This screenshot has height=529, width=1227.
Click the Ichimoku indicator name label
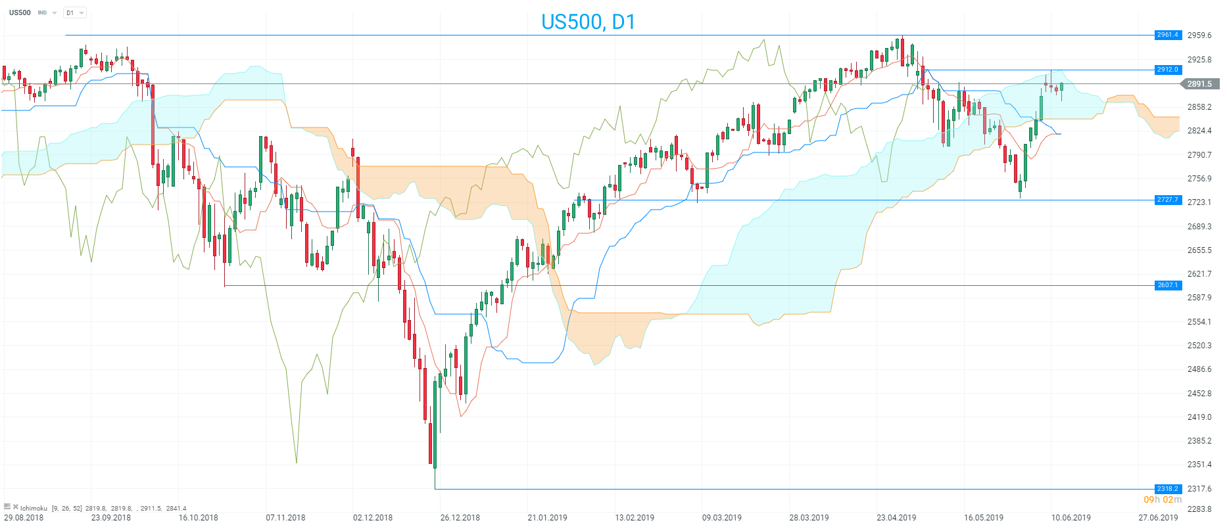pyautogui.click(x=34, y=508)
